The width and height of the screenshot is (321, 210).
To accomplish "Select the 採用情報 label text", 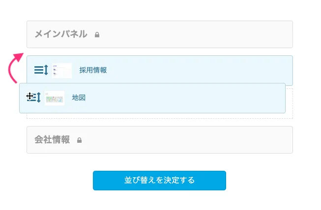I will pos(93,70).
